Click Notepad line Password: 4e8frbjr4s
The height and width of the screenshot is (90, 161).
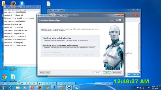[13, 42]
